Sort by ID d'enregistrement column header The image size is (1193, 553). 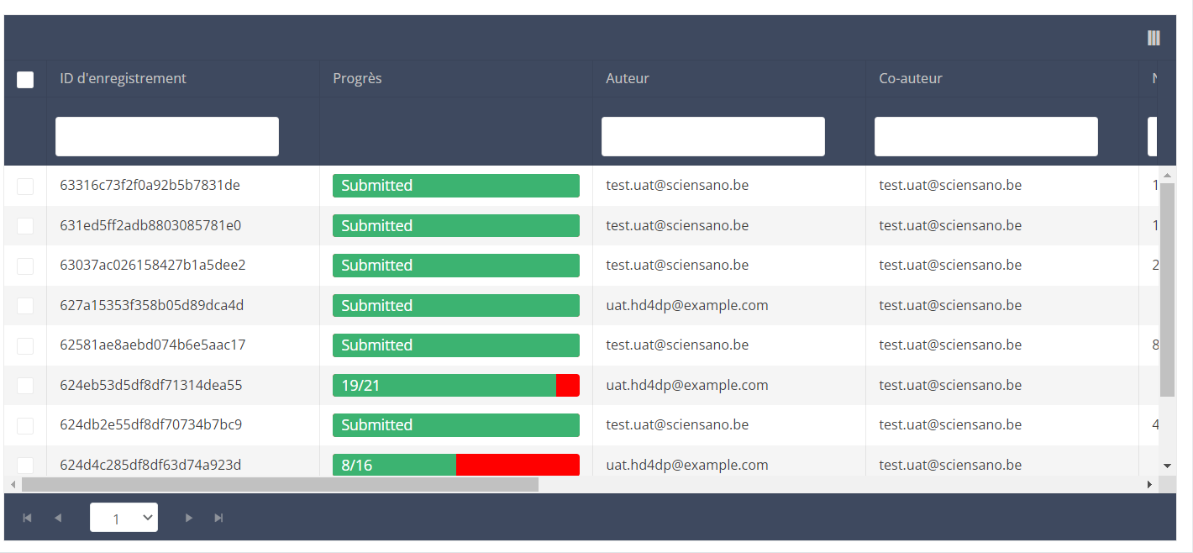coord(124,78)
